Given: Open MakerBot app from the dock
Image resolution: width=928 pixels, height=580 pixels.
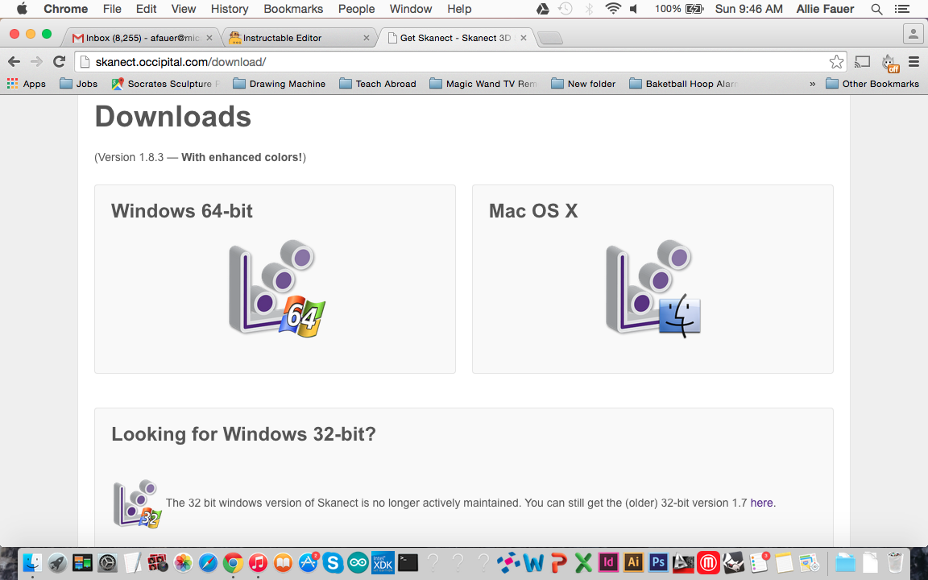Looking at the screenshot, I should [x=708, y=562].
